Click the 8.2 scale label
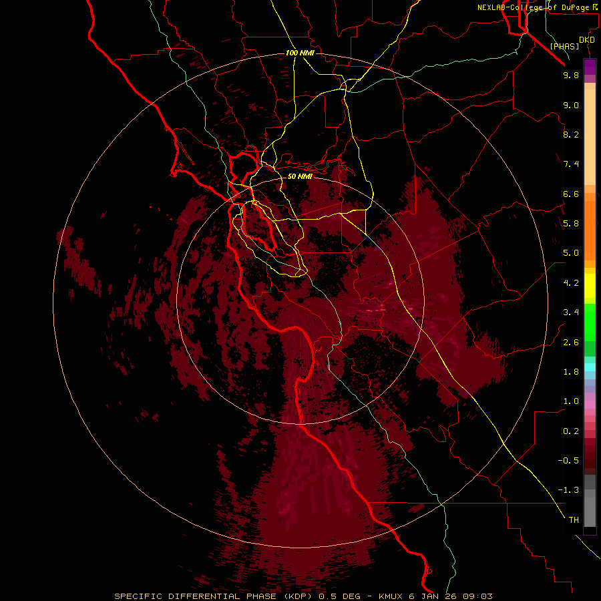 571,134
